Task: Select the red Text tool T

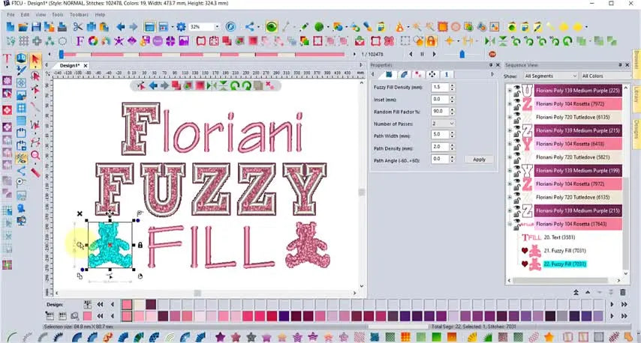Action: point(7,58)
